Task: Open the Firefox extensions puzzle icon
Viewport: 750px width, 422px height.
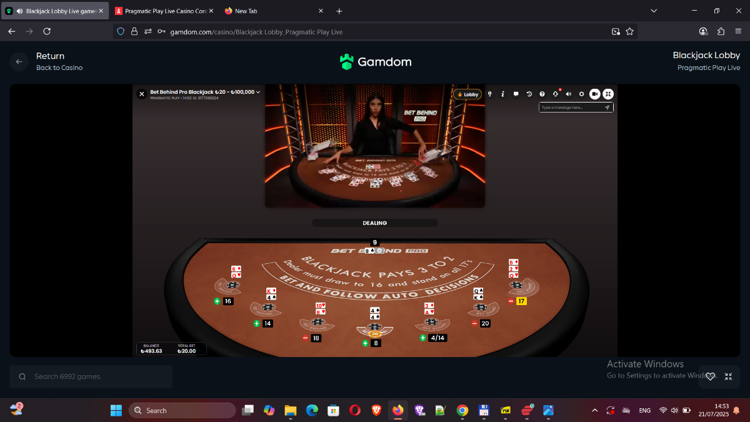Action: coord(721,31)
